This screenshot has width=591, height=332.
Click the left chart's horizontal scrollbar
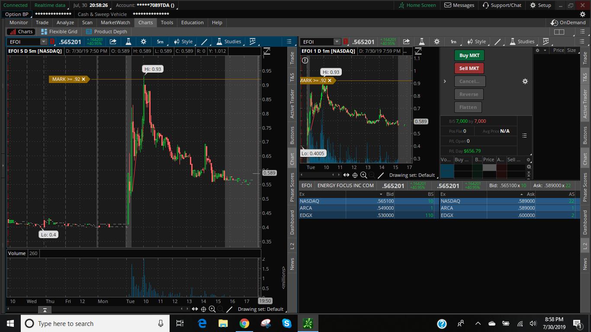(x=99, y=309)
